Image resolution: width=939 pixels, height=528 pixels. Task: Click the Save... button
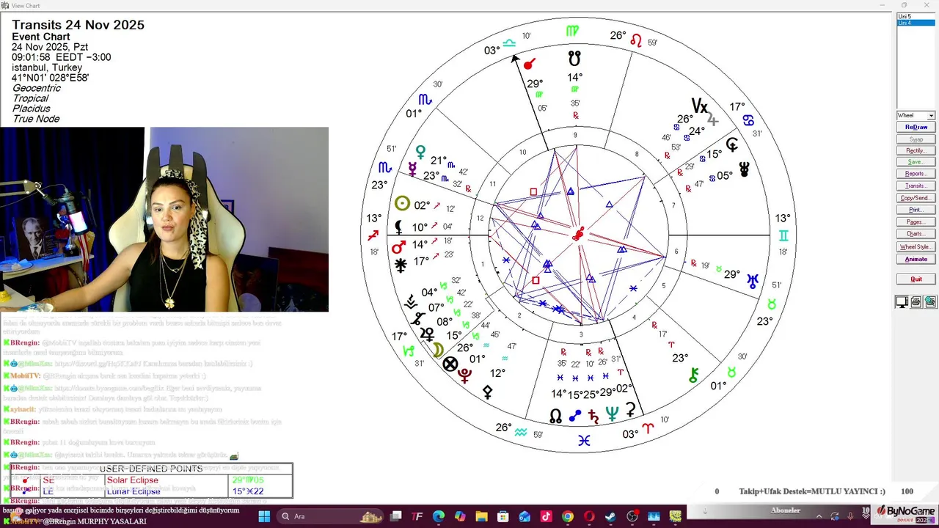coord(916,162)
